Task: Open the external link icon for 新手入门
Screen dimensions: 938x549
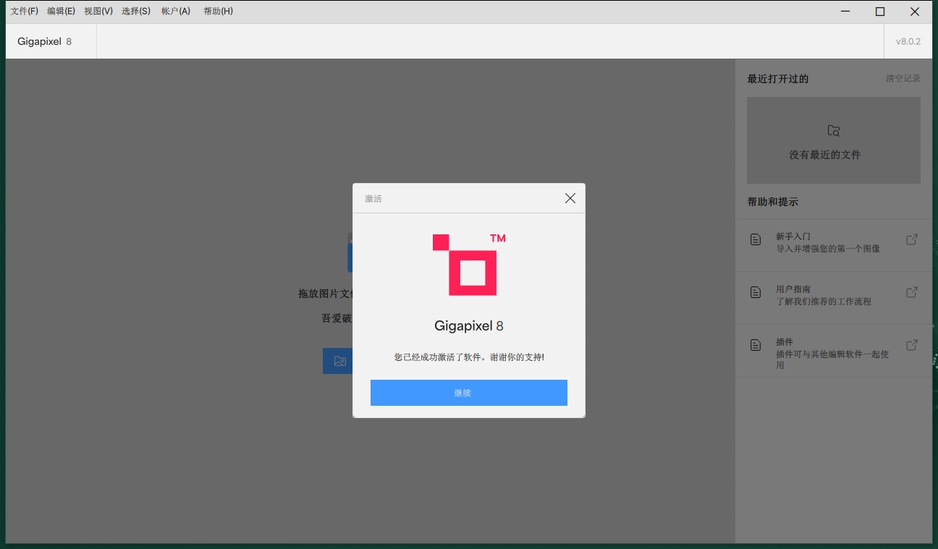Action: pyautogui.click(x=911, y=238)
